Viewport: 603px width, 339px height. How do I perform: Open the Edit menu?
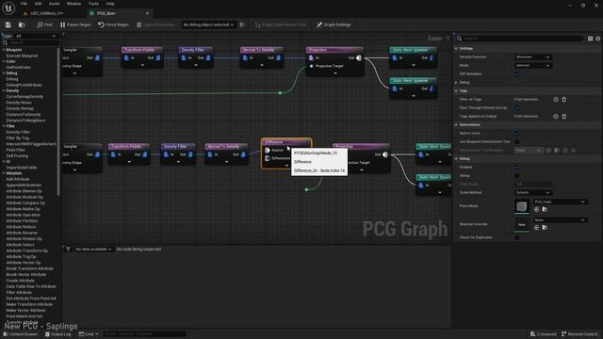[x=38, y=4]
